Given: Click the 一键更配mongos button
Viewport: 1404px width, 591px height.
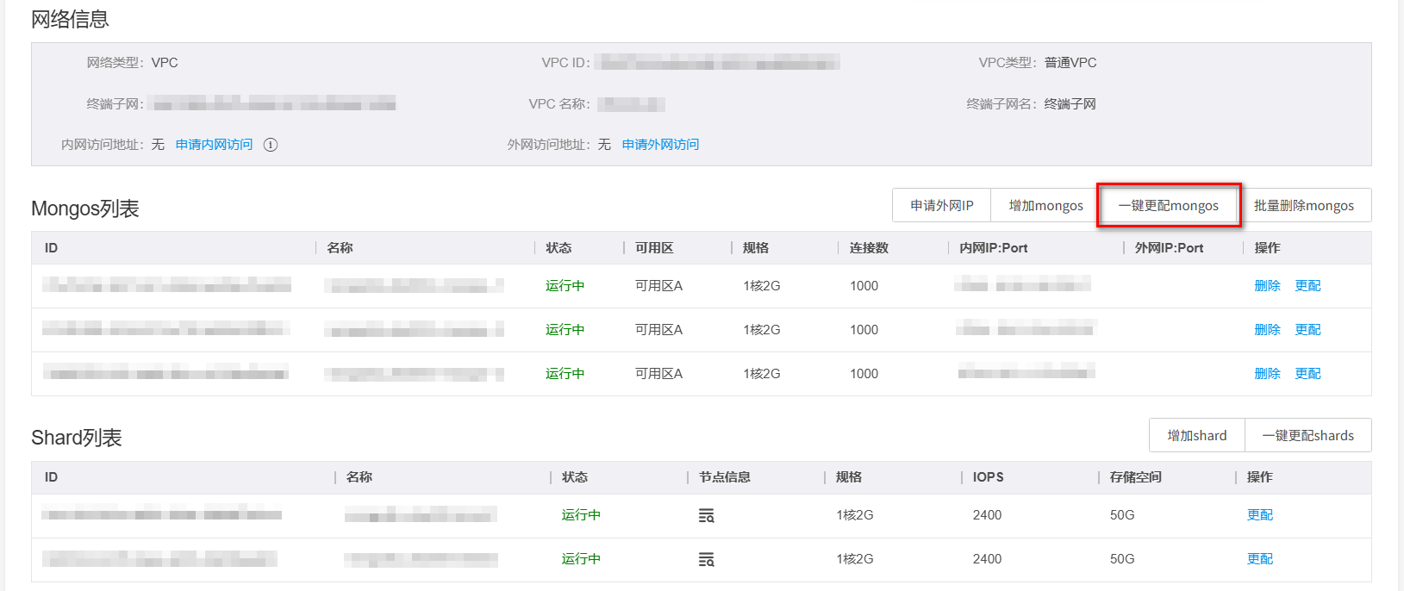Looking at the screenshot, I should point(1168,205).
